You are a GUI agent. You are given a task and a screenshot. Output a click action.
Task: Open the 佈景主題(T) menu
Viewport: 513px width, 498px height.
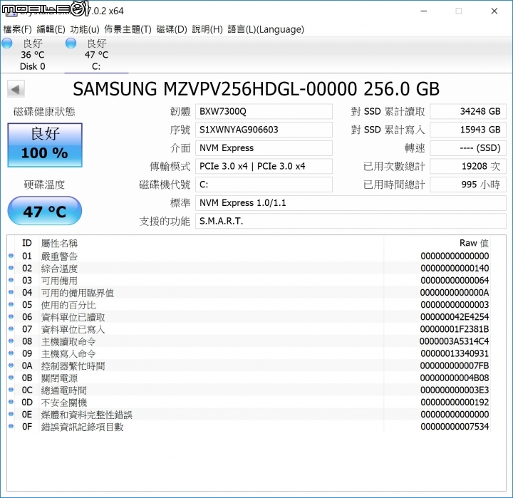pos(128,29)
